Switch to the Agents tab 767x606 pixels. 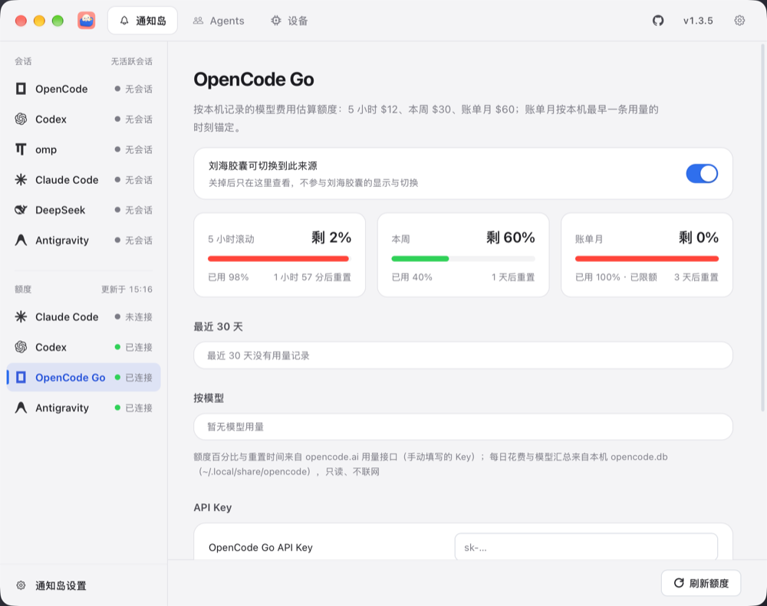pyautogui.click(x=219, y=21)
